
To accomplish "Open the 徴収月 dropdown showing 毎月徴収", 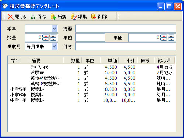I will (54, 46).
